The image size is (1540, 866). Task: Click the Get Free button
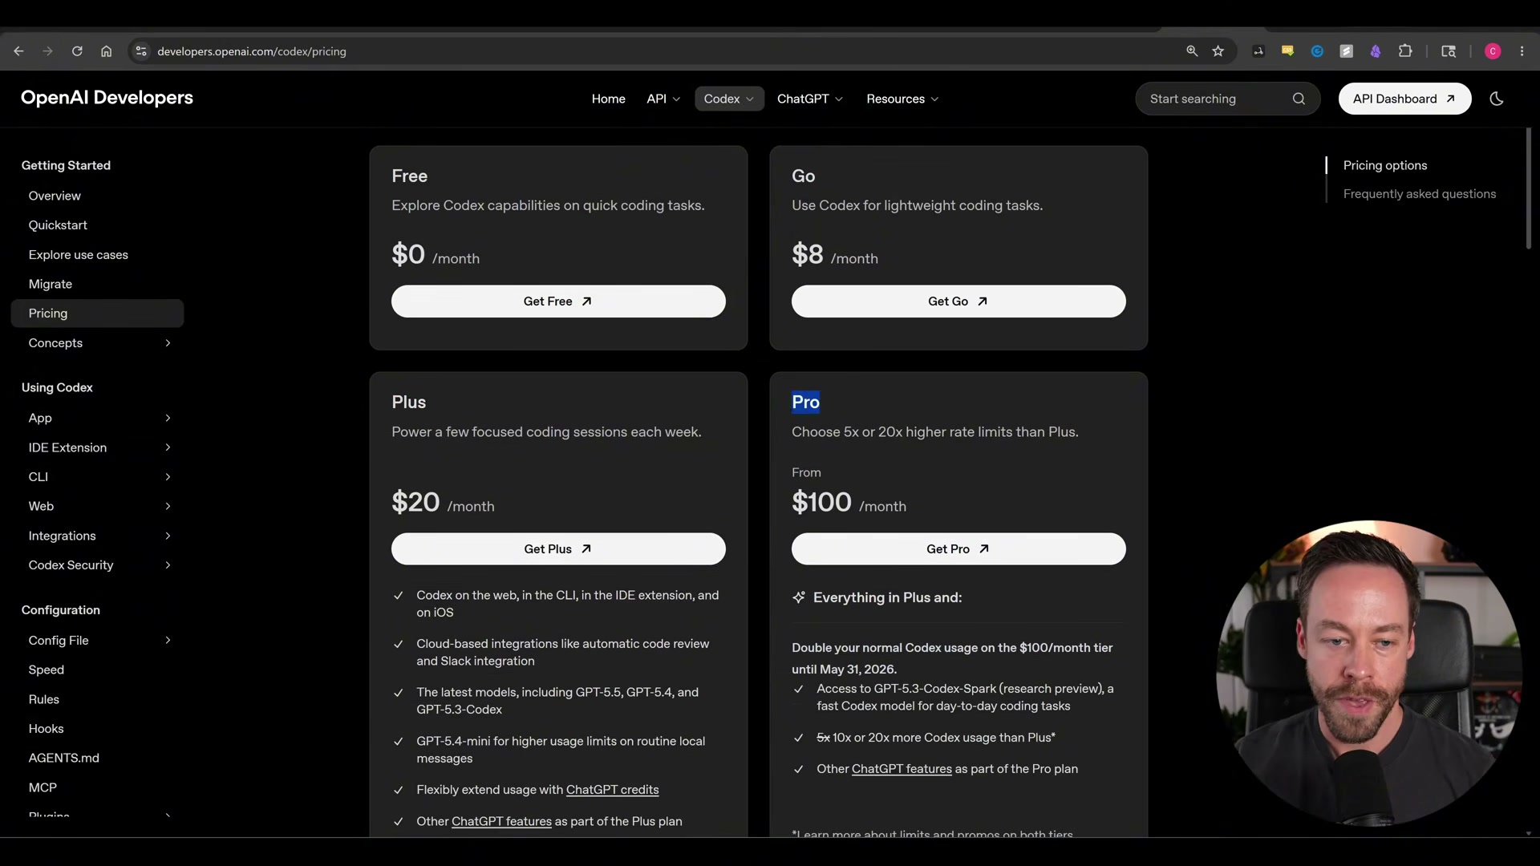tap(558, 301)
